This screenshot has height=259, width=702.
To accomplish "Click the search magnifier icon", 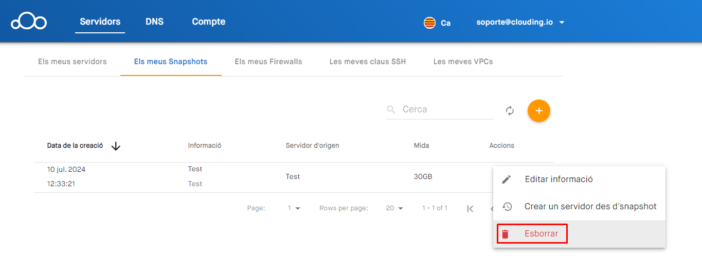I will tap(391, 109).
